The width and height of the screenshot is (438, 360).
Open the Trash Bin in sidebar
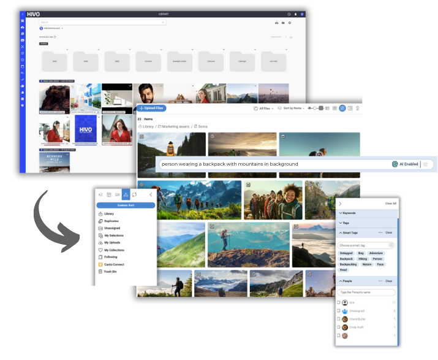(x=111, y=271)
